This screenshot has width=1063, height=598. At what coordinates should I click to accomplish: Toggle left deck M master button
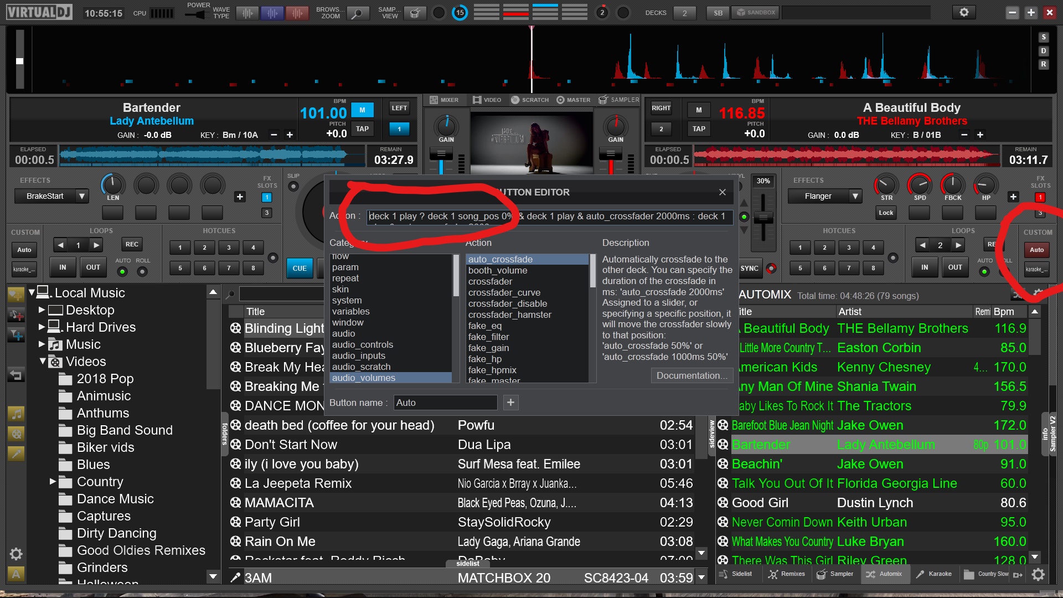[363, 110]
